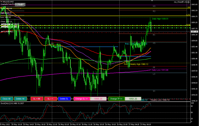Click the PP pivot level label

click(154, 67)
